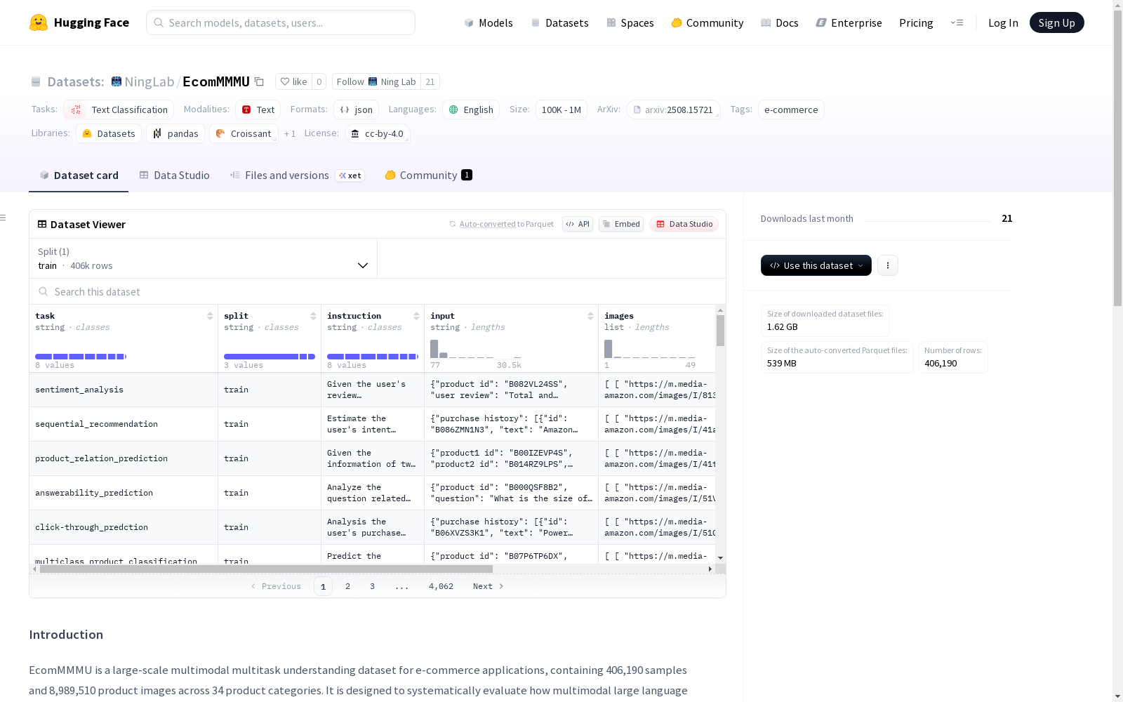
Task: Open Models in the top navigation
Action: point(489,22)
